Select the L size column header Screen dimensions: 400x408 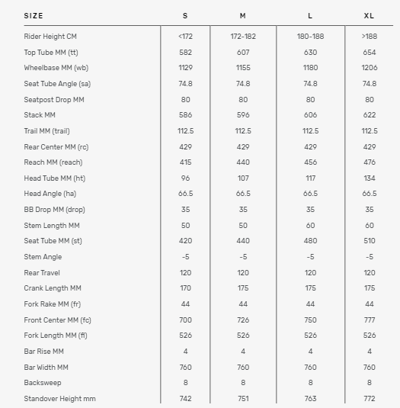310,16
